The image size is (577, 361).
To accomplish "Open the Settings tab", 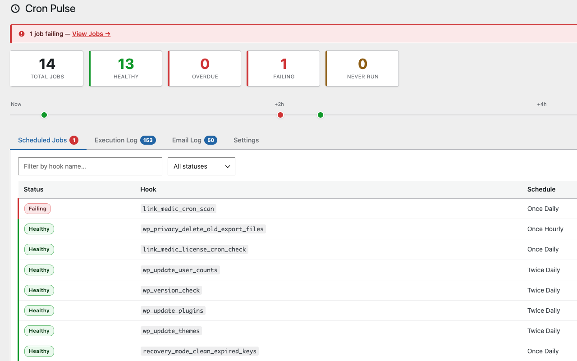I will (246, 140).
